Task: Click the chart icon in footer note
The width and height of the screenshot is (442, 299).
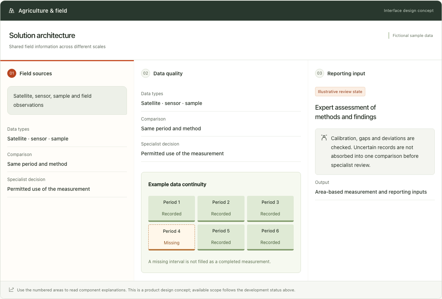Action: [12, 290]
